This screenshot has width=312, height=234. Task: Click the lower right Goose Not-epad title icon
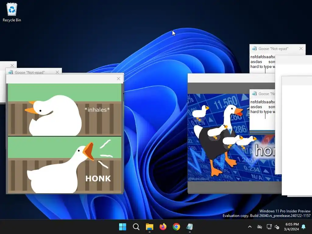coord(254,94)
